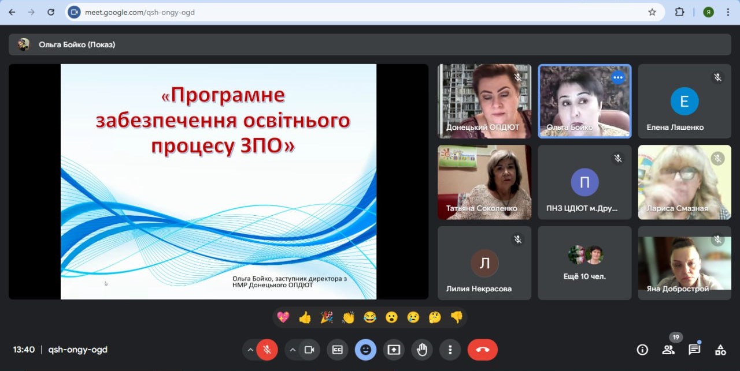
Task: Send thumbs down reaction
Action: pyautogui.click(x=457, y=317)
